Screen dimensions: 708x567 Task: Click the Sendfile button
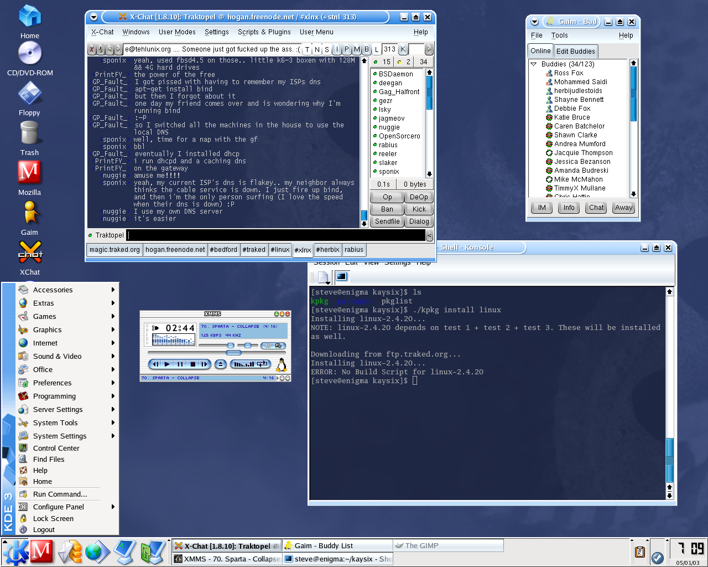pyautogui.click(x=387, y=221)
